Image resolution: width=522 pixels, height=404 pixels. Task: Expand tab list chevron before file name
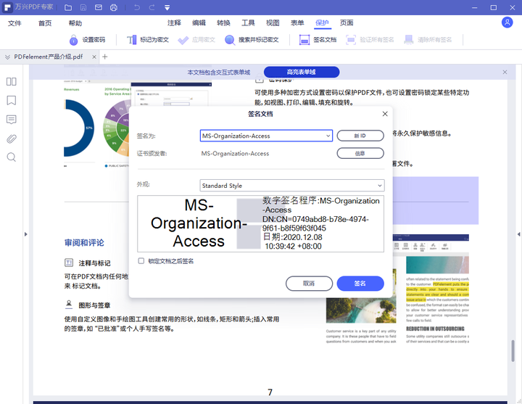(x=7, y=57)
